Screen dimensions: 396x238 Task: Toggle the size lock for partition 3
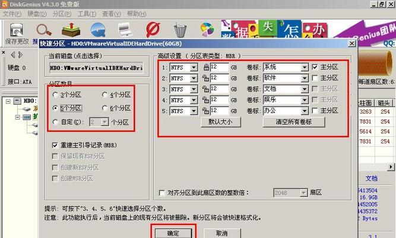point(205,89)
